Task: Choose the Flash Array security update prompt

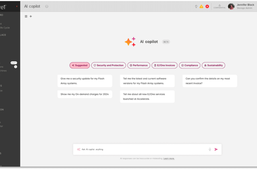Action: point(85,81)
